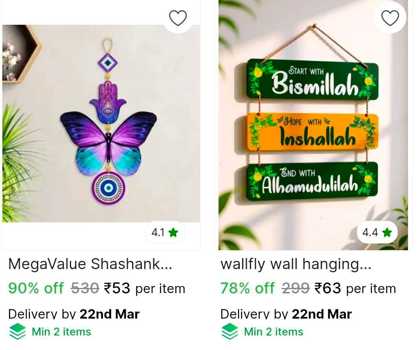Click the 4.4 star rating badge

pyautogui.click(x=377, y=232)
